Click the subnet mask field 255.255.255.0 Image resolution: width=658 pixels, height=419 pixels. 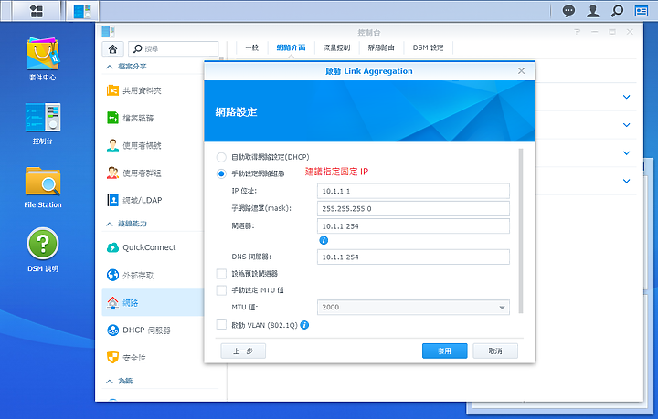point(413,208)
